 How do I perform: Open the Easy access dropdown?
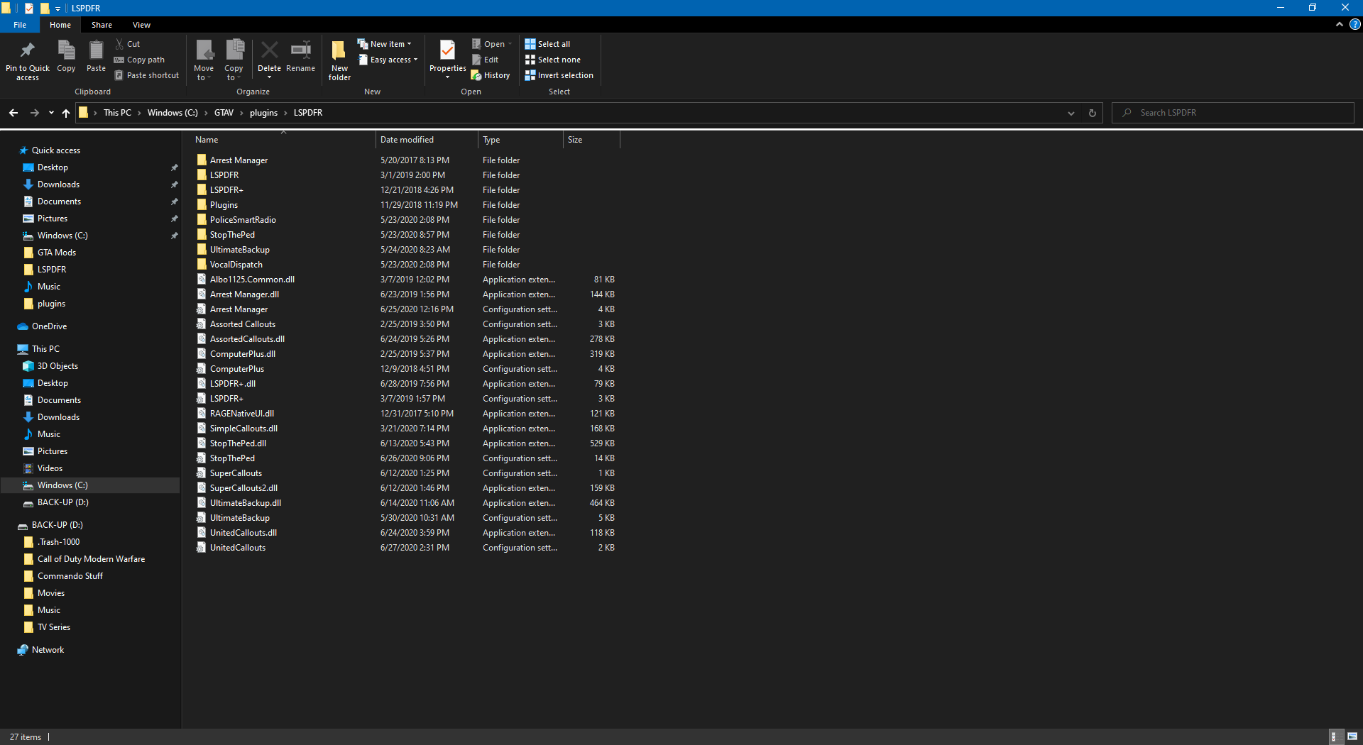(388, 60)
